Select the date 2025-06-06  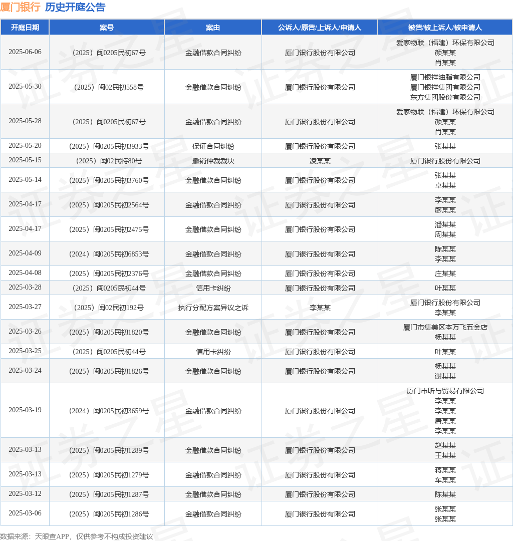tap(25, 52)
